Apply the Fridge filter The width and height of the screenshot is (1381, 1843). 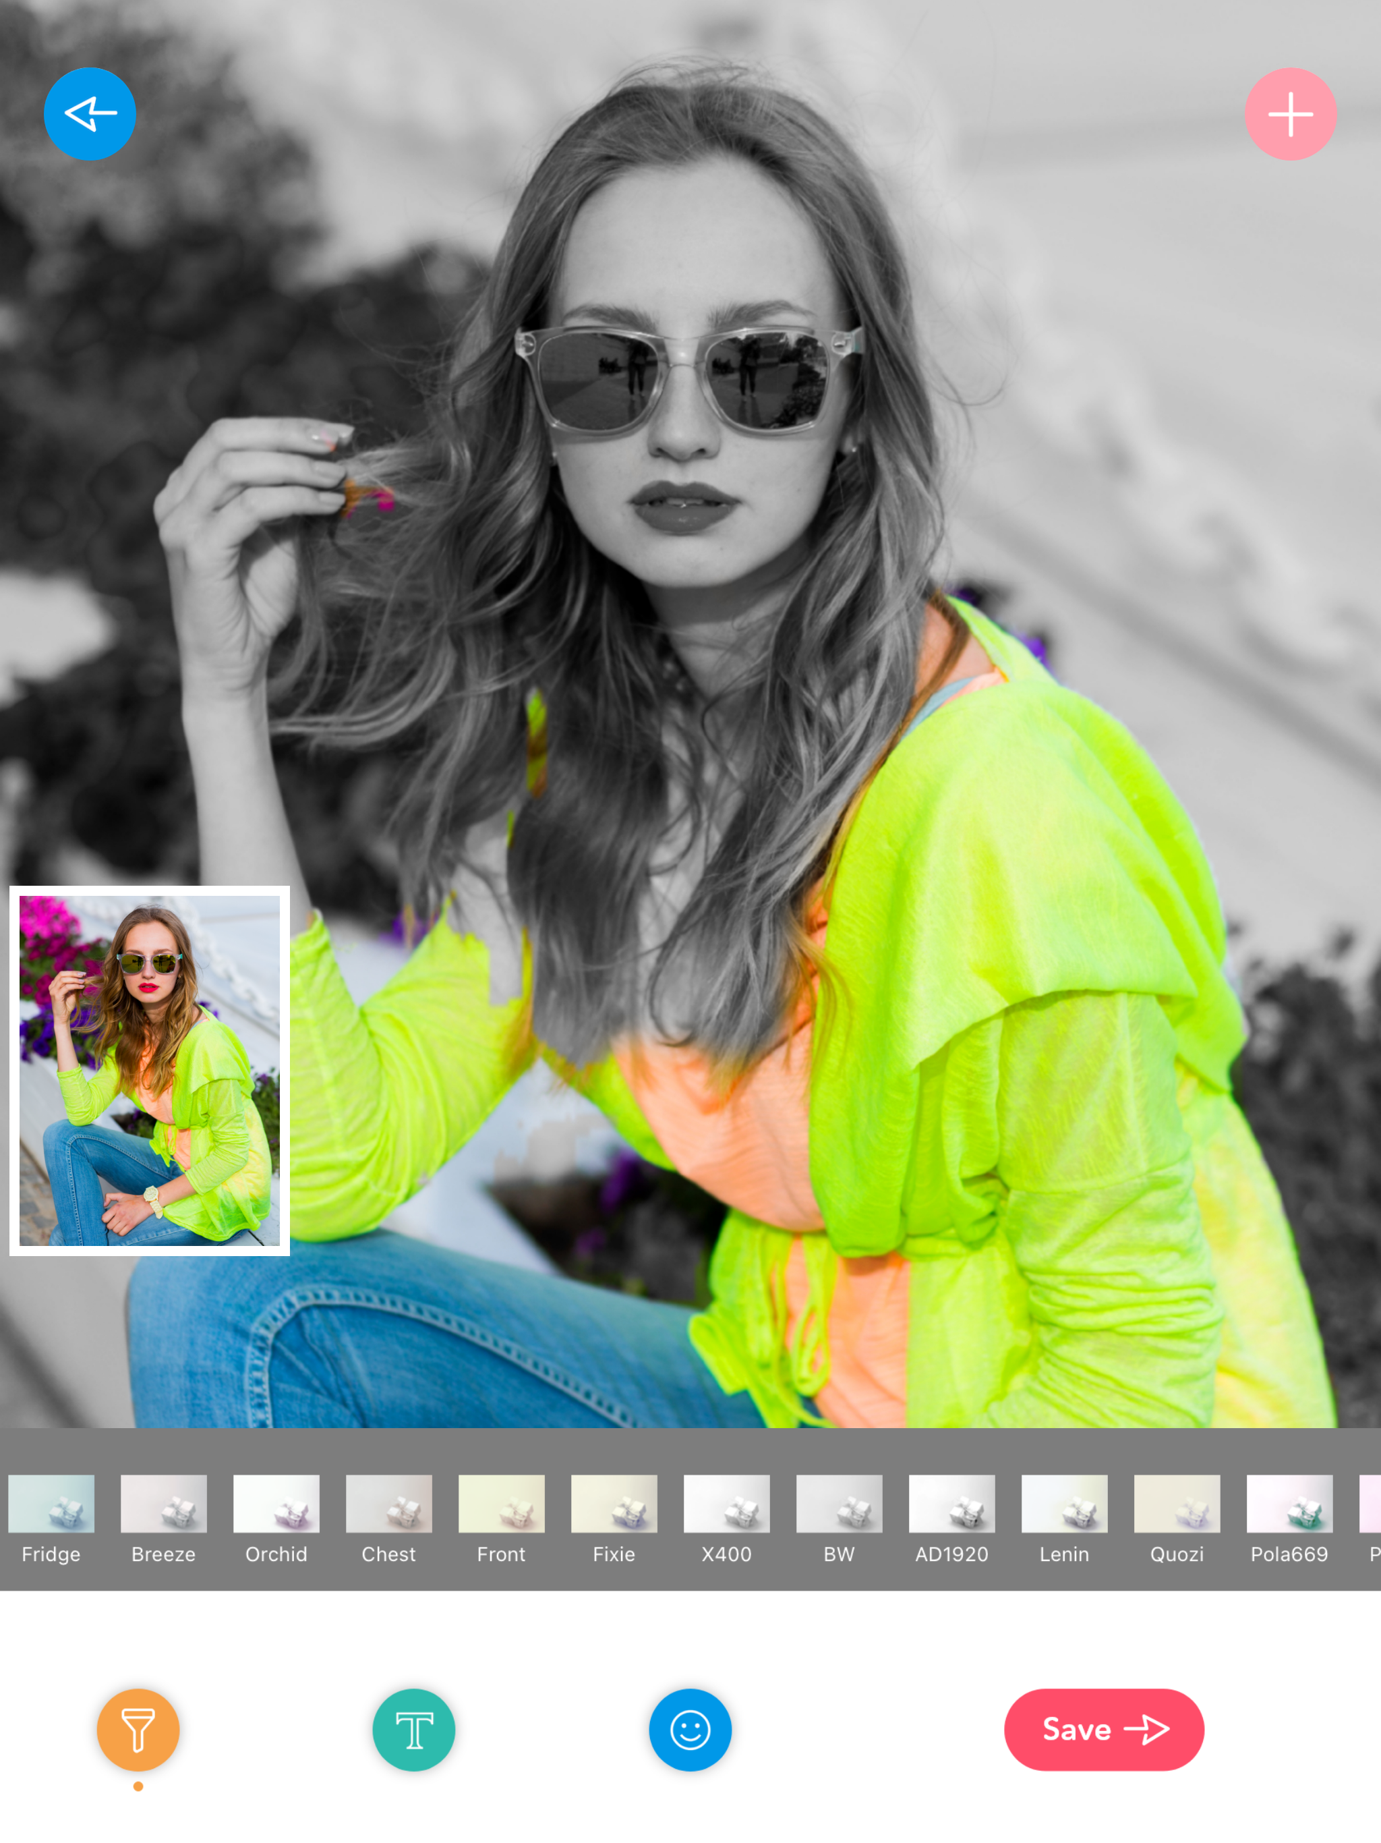pos(52,1504)
